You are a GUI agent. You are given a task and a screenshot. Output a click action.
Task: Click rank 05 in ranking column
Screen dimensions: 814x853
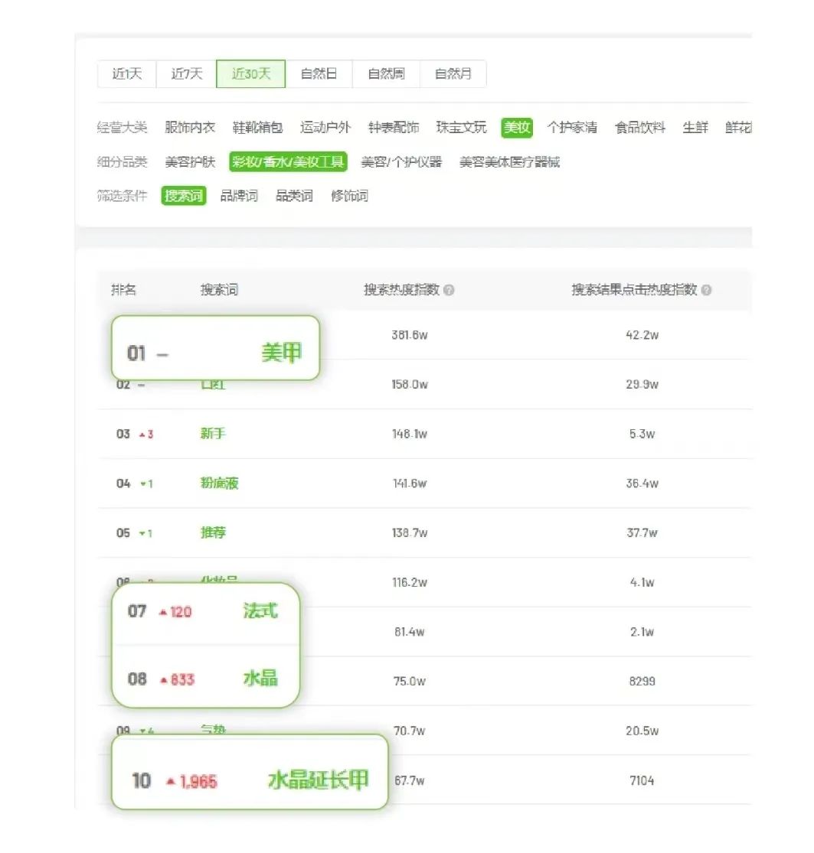[123, 533]
